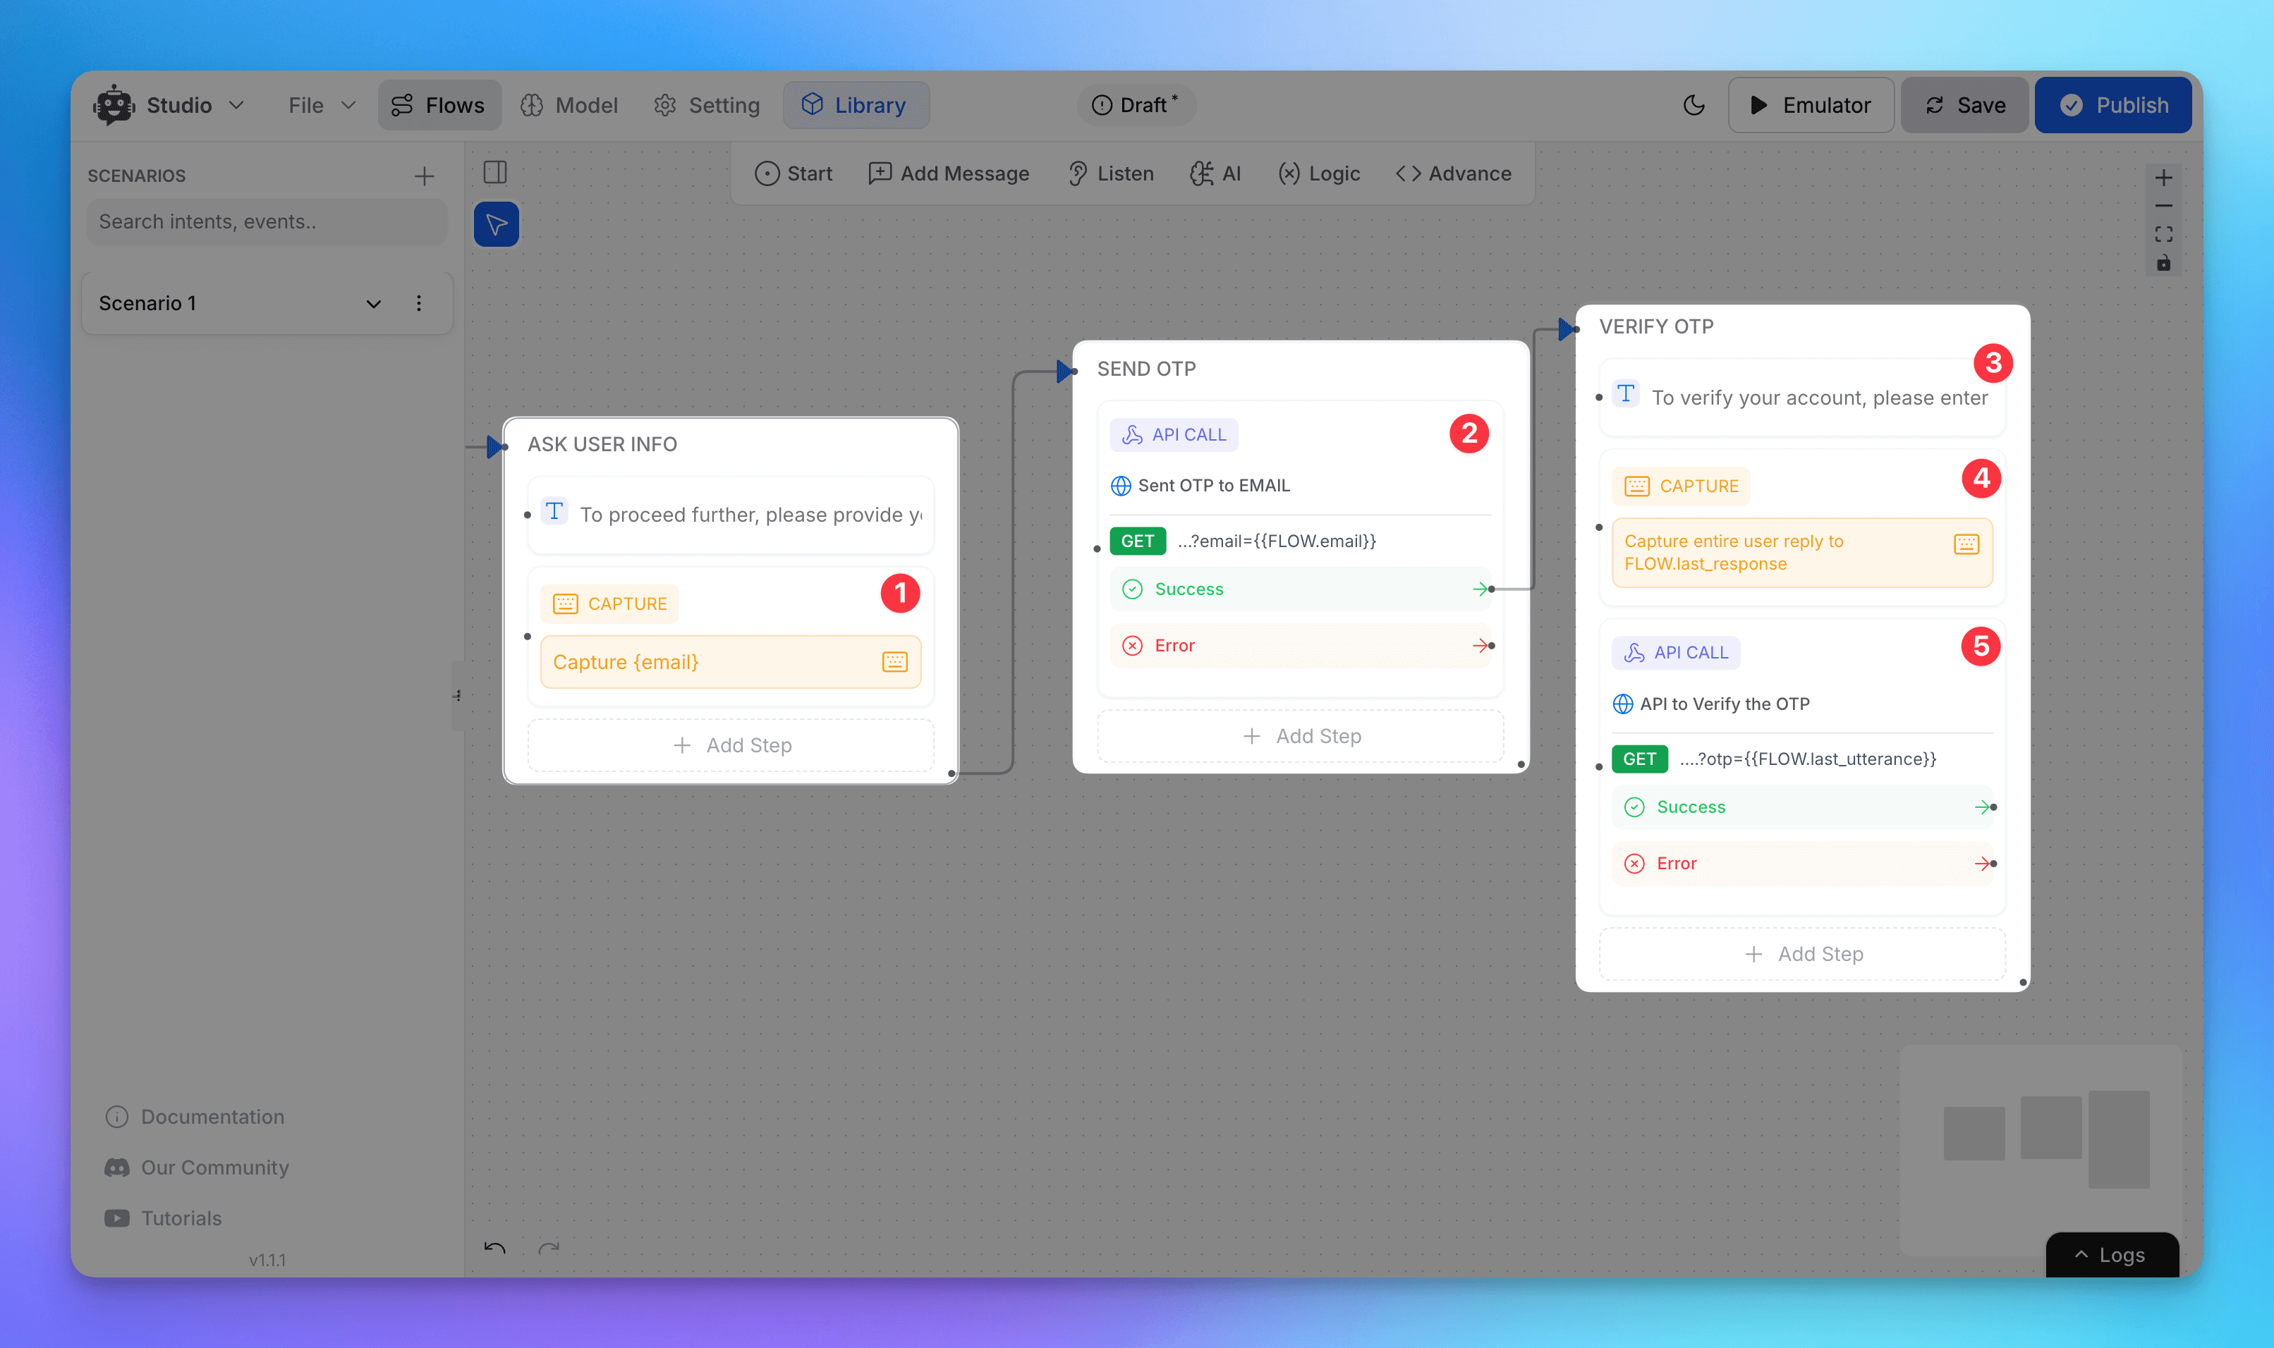The width and height of the screenshot is (2274, 1348).
Task: Focus the Search intents, events field
Action: (267, 221)
